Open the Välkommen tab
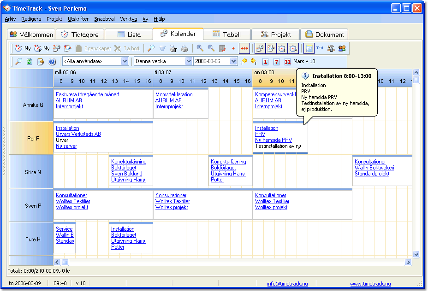428x292 pixels. pyautogui.click(x=31, y=35)
